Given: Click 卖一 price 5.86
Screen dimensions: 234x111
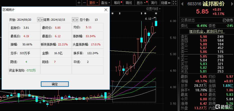Looking at the screenshot, I should coord(203,52).
